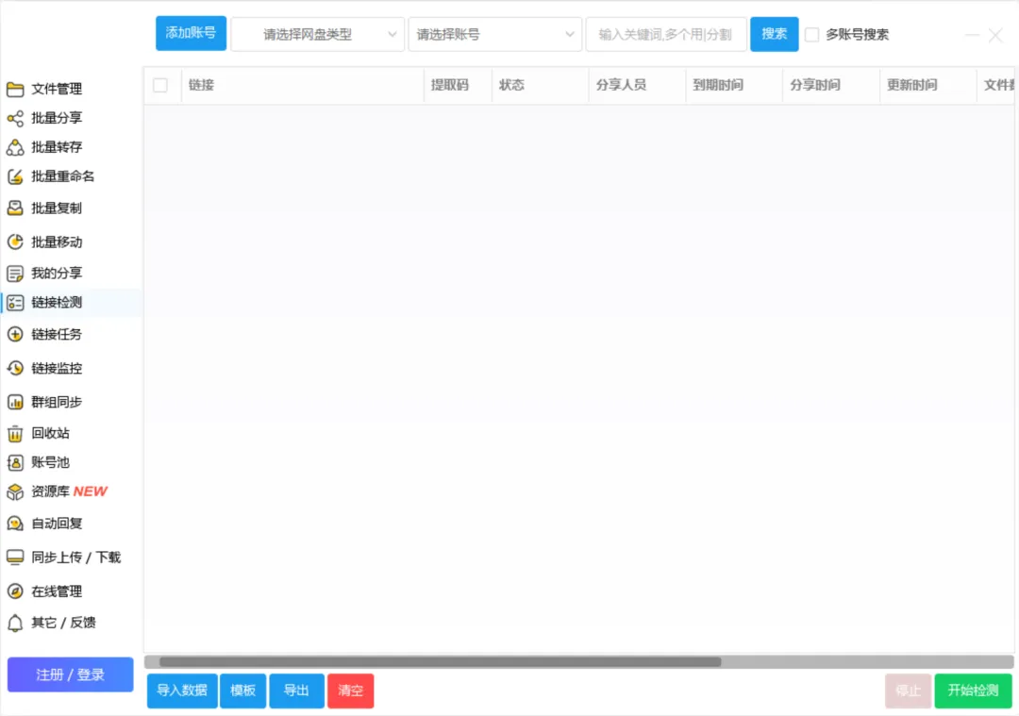Click the 批量分享 share icon
This screenshot has width=1019, height=716.
[x=15, y=118]
